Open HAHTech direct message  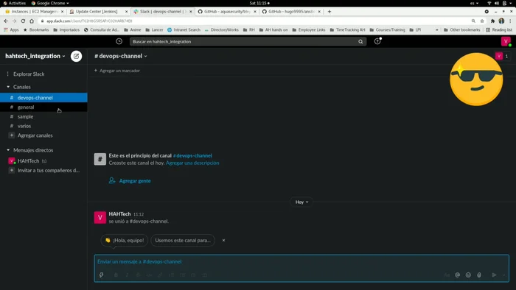[x=43, y=161]
